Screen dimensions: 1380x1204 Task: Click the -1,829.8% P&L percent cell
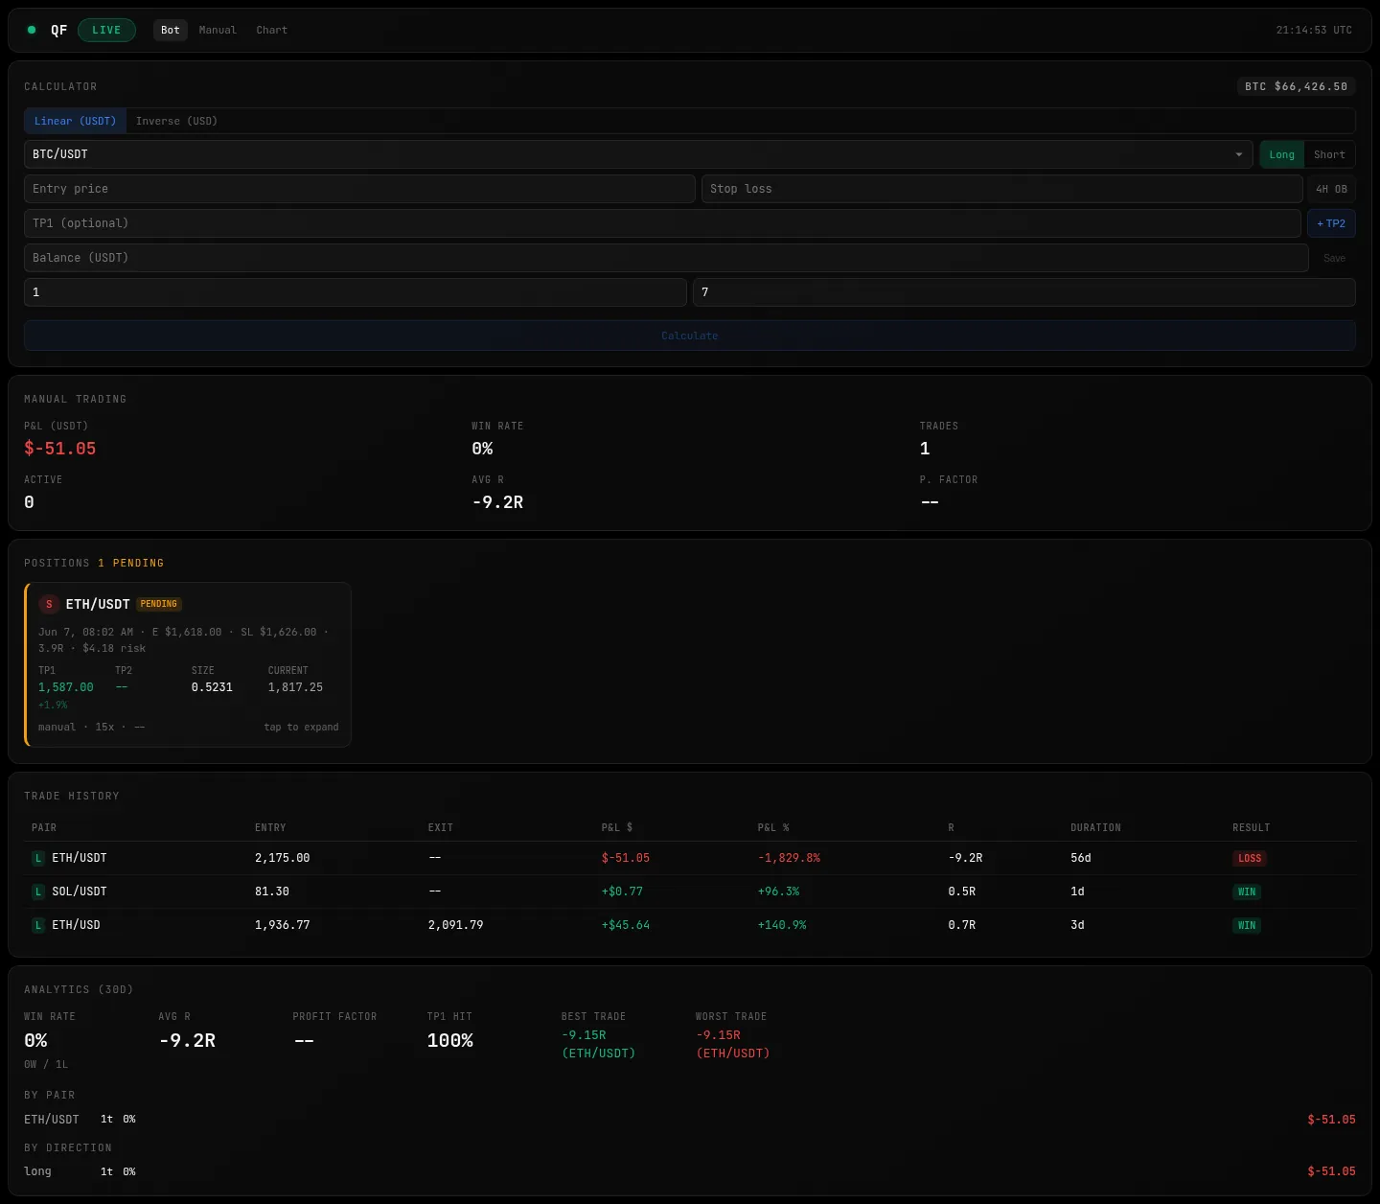(789, 858)
